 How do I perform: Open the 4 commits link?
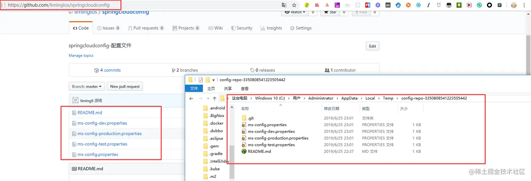pyautogui.click(x=107, y=70)
